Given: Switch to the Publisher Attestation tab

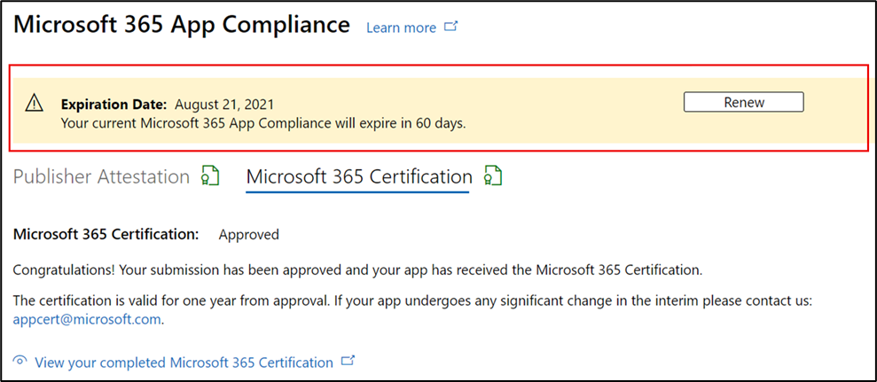Looking at the screenshot, I should tap(102, 176).
